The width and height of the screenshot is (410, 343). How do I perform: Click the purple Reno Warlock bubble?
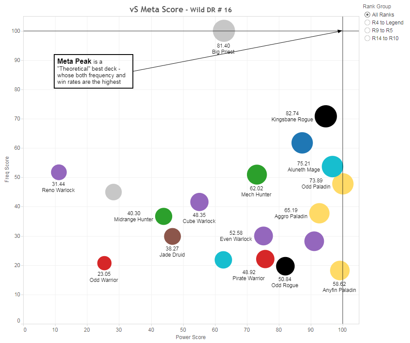[59, 172]
